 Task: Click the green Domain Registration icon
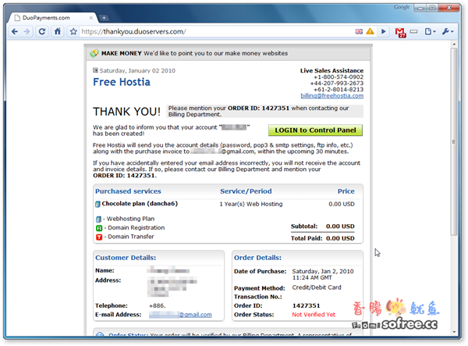99,228
